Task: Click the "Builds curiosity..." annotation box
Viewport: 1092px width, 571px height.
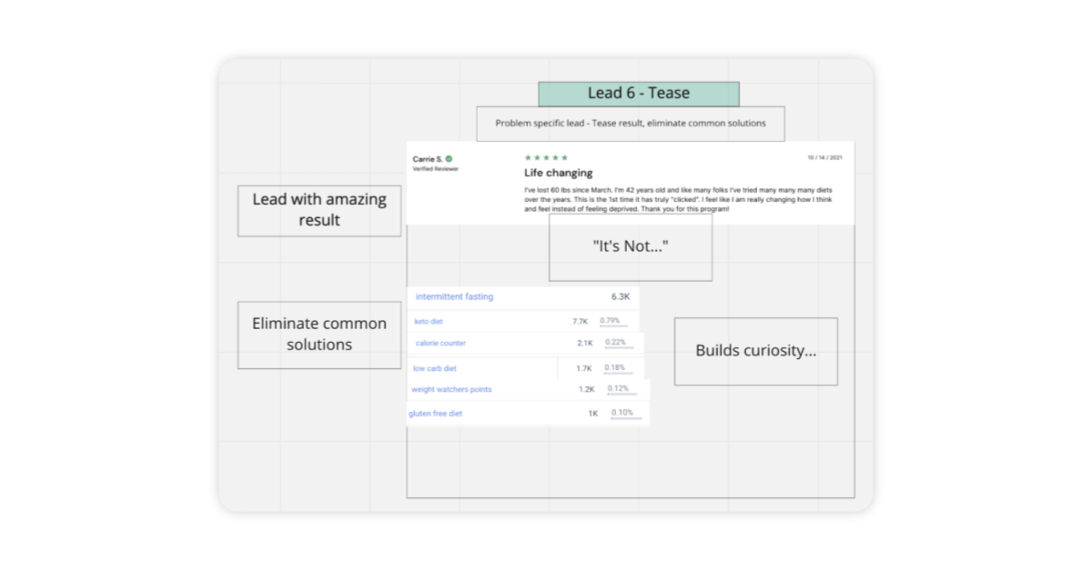Action: 755,351
